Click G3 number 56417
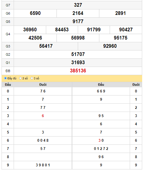 pos(46,46)
